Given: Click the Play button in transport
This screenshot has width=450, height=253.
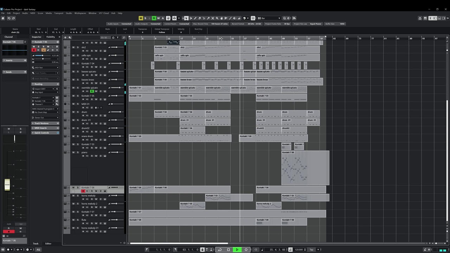Looking at the screenshot, I should [237, 249].
